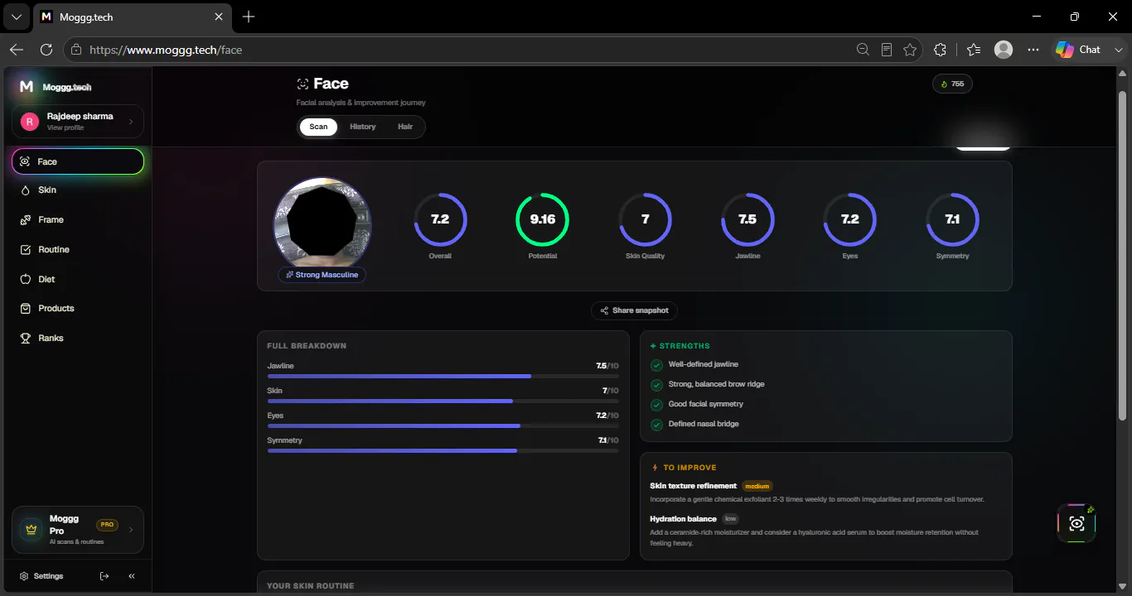Click the PRO badge label
Image resolution: width=1132 pixels, height=596 pixels.
[107, 525]
